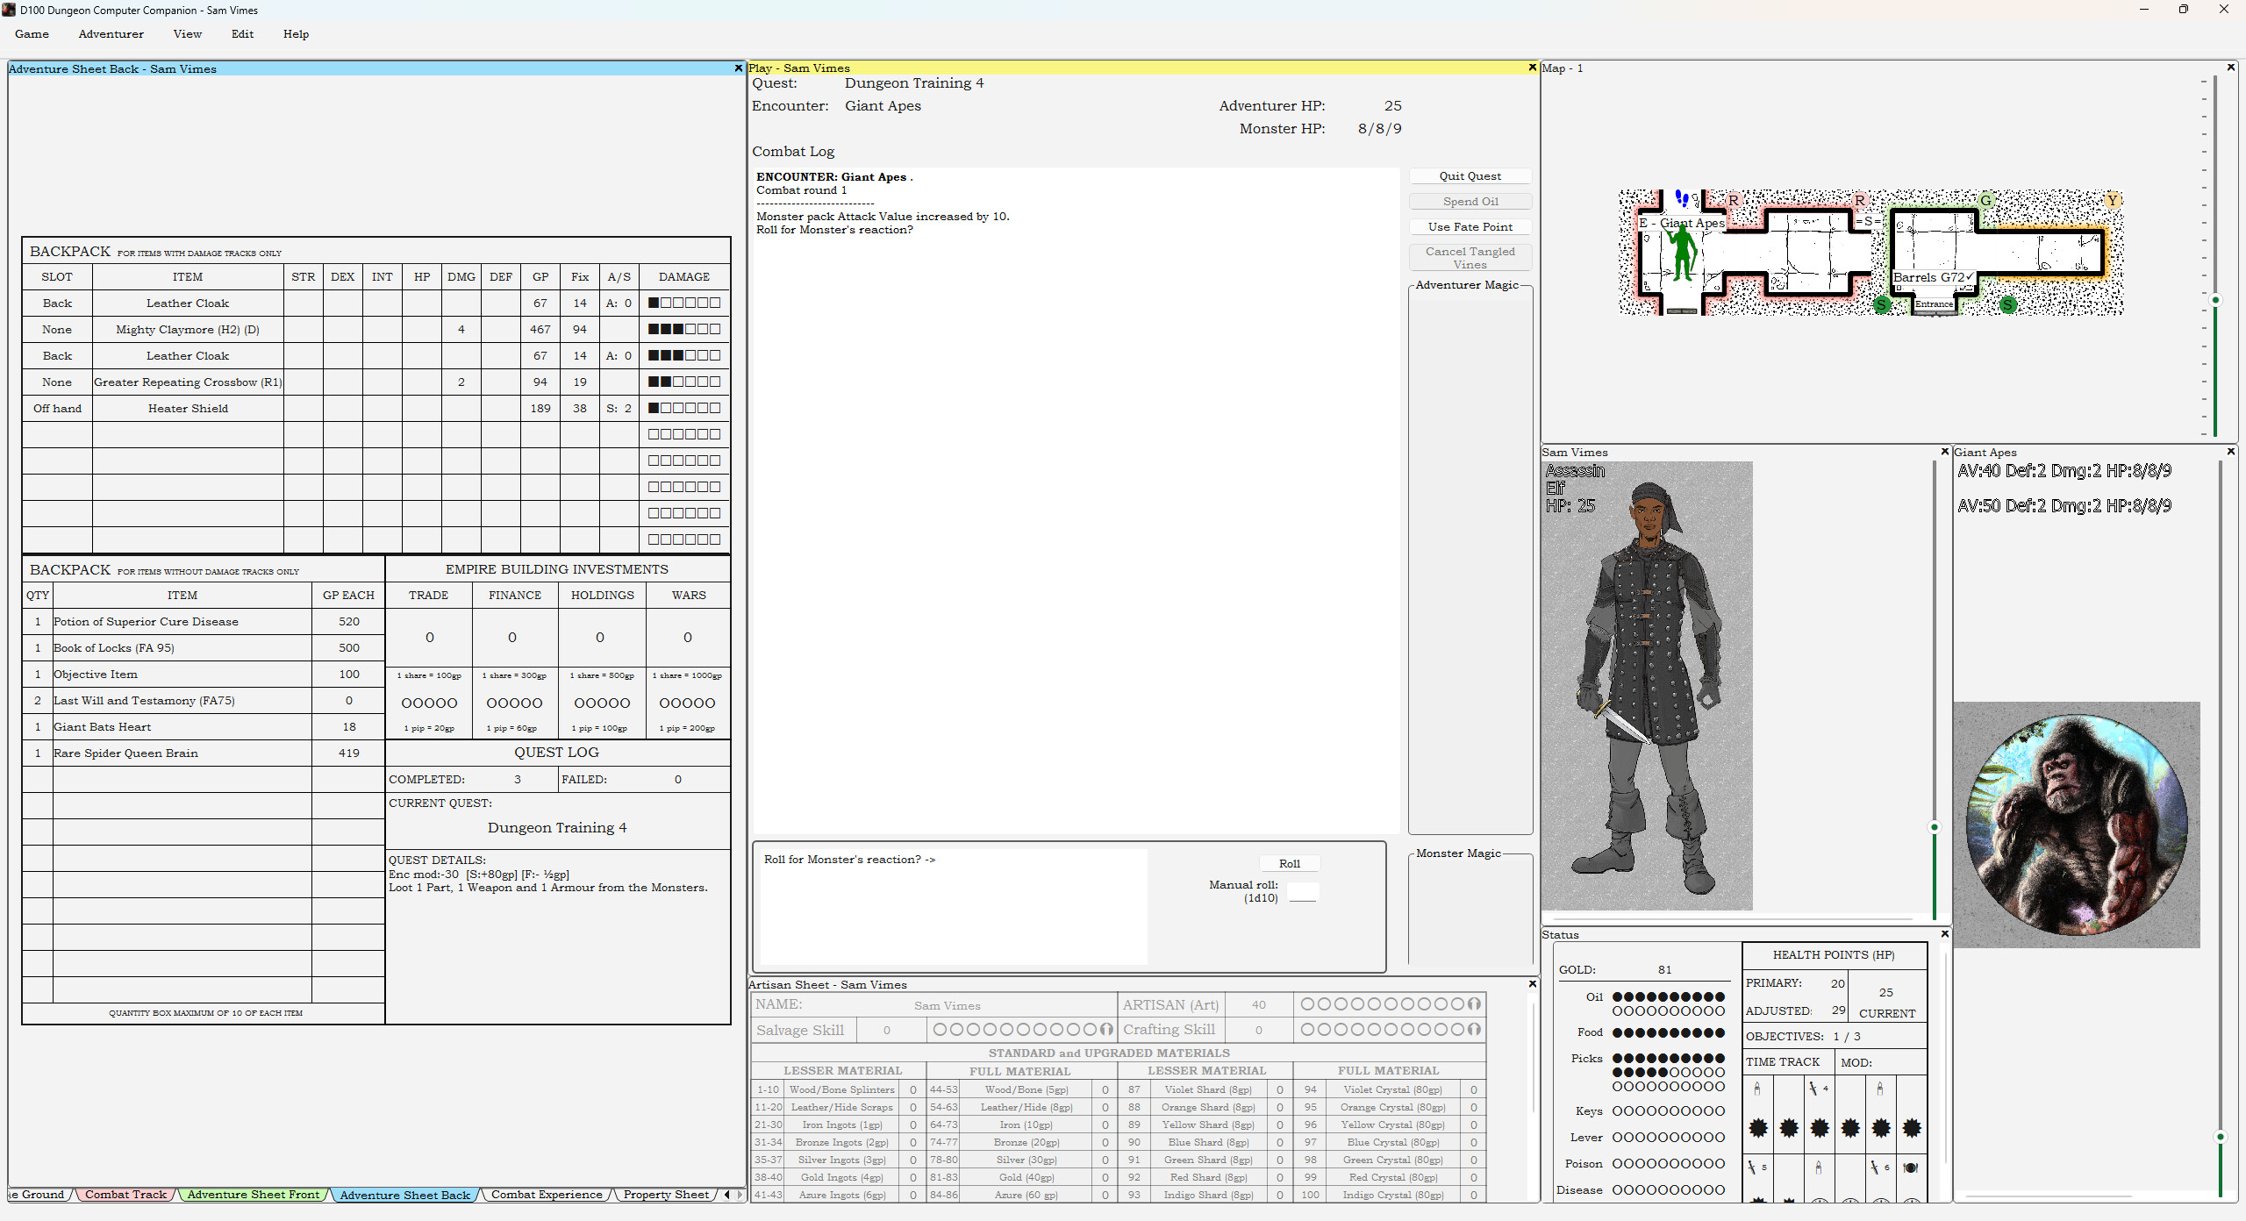Click the green vertical slider beside Sam Vimes portrait
Viewport: 2246px width, 1221px height.
click(x=1933, y=825)
